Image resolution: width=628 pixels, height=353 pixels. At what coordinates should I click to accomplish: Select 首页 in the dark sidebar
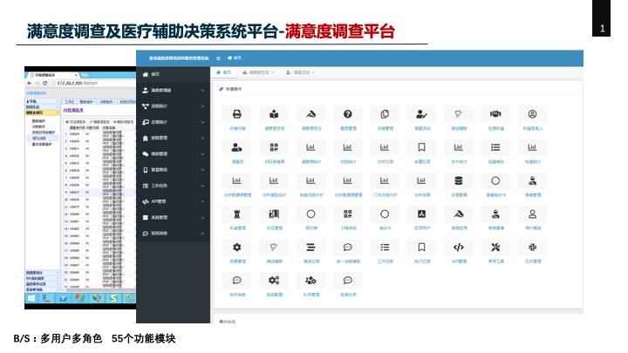[173, 74]
